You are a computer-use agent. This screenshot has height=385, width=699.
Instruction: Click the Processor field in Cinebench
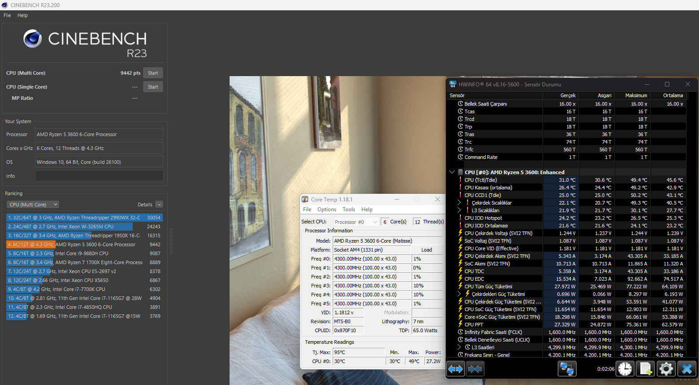pyautogui.click(x=99, y=134)
